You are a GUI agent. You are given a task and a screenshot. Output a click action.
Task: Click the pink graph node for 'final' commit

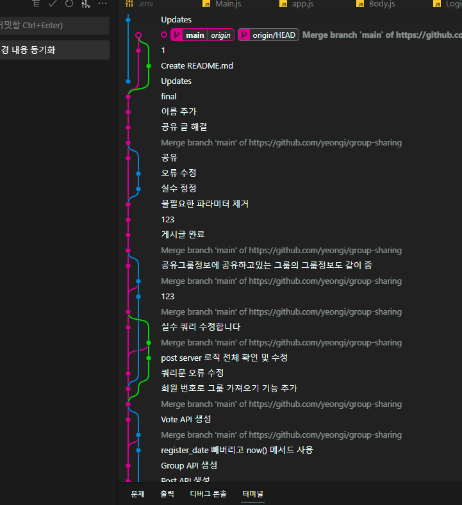(128, 97)
